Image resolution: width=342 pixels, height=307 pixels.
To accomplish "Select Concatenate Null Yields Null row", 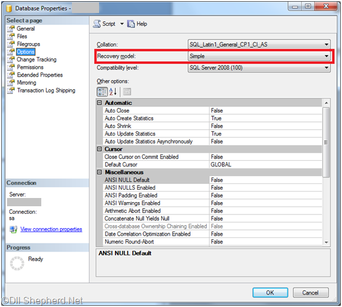I will [x=213, y=219].
